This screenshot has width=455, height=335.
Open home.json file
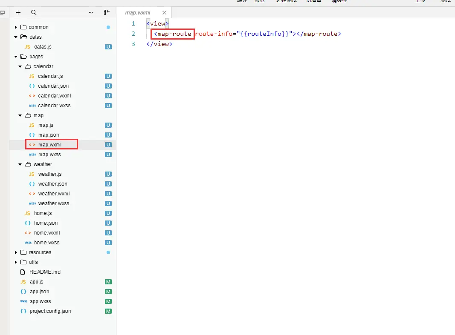tap(46, 223)
